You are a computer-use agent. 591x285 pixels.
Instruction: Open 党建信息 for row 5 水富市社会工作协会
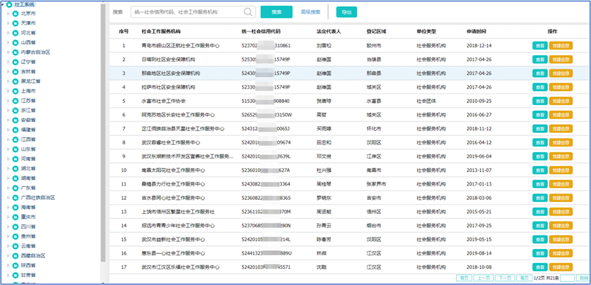click(560, 101)
